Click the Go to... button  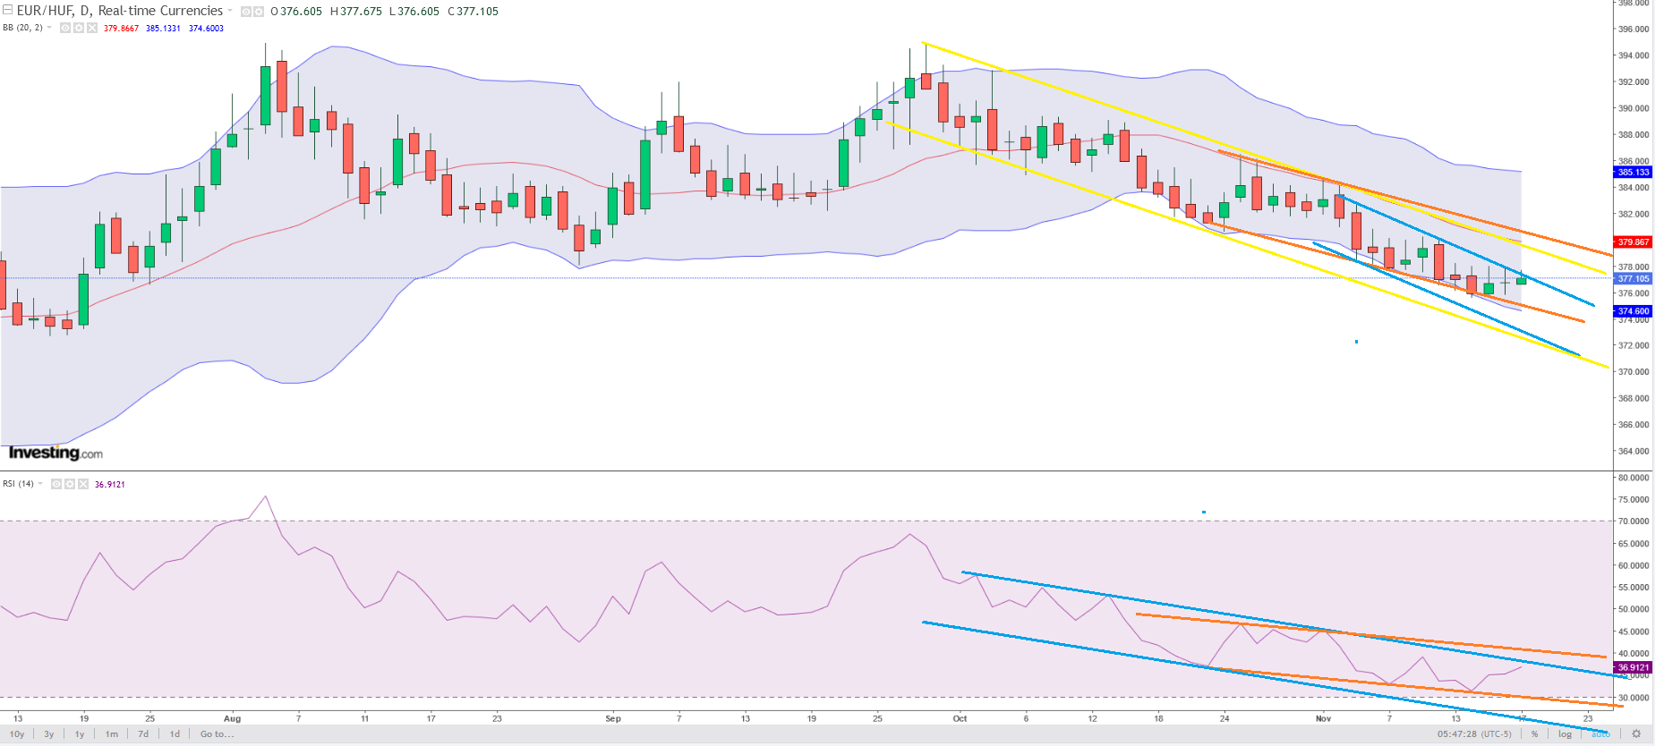217,734
